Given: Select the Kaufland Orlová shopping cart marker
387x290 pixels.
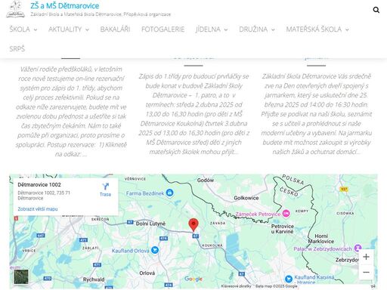Looking at the screenshot, I should (155, 250).
